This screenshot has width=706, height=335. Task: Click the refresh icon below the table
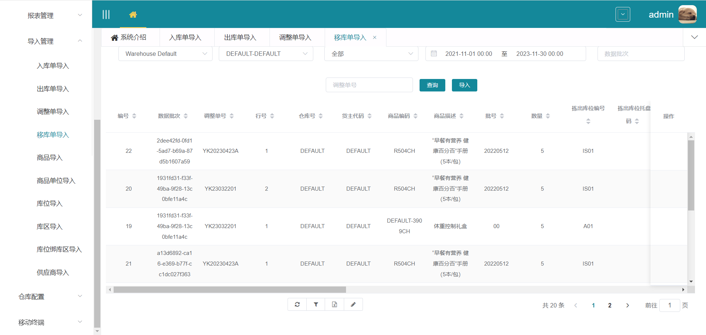point(297,305)
